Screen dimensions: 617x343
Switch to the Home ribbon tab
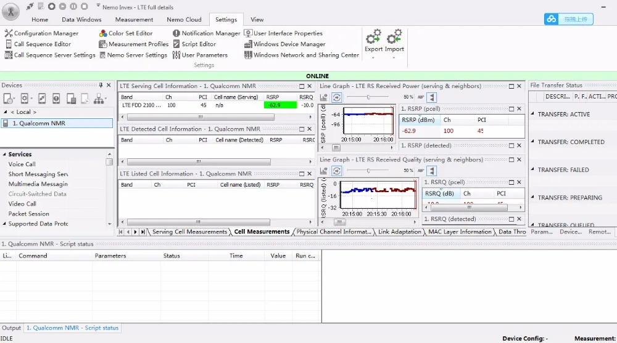(x=39, y=19)
